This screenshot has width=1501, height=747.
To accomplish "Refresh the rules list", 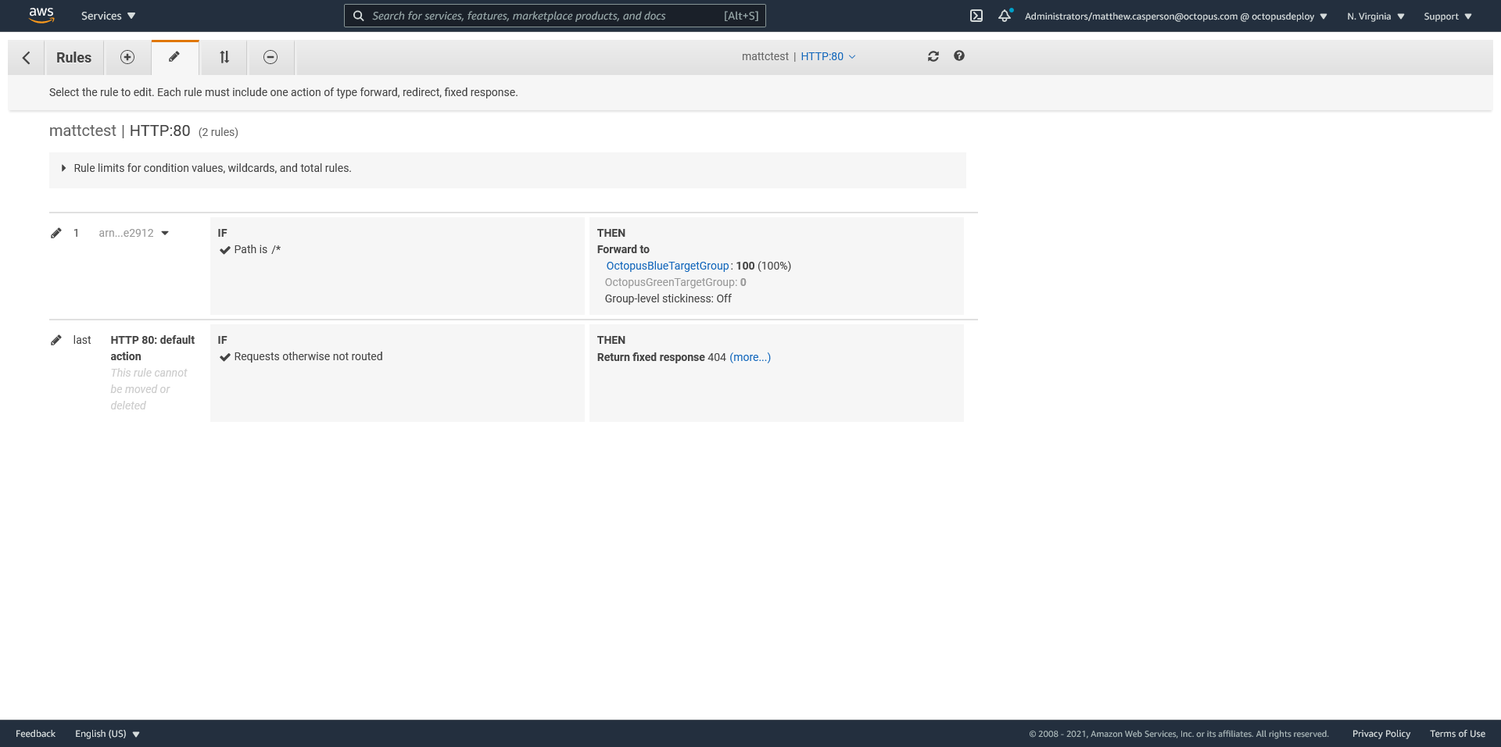I will click(933, 56).
